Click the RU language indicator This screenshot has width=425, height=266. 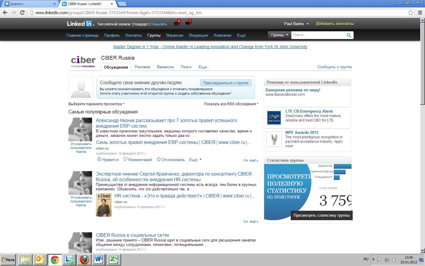[x=366, y=259]
